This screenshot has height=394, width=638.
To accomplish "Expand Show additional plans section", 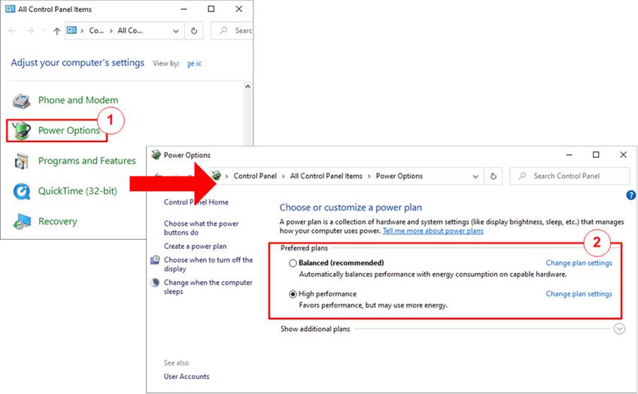I will (x=619, y=329).
